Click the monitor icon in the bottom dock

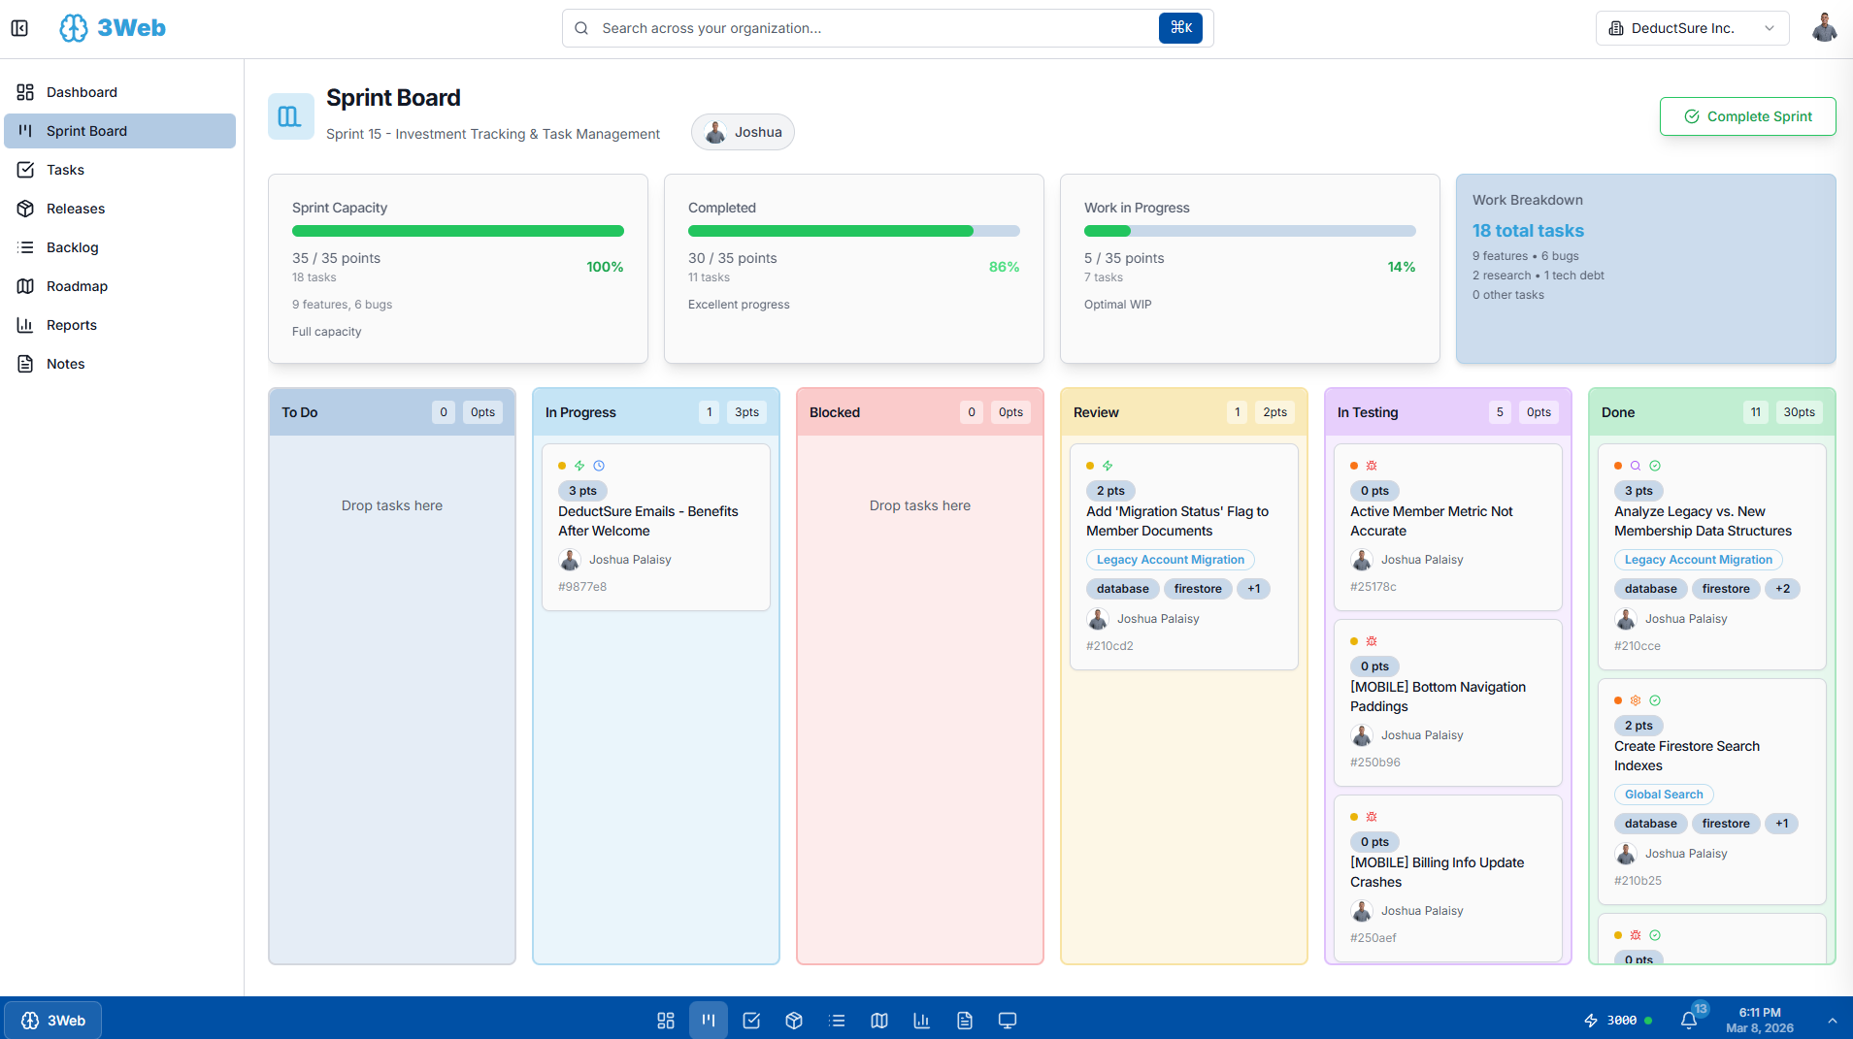1007,1020
